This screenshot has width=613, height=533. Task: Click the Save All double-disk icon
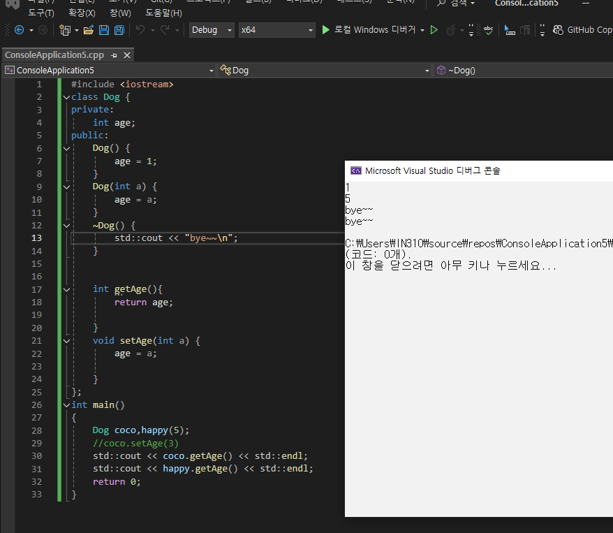(x=119, y=30)
